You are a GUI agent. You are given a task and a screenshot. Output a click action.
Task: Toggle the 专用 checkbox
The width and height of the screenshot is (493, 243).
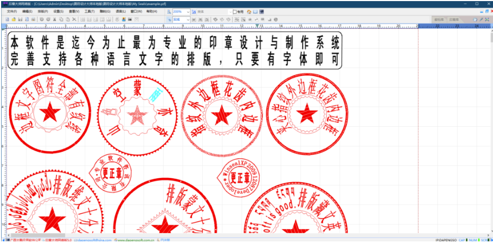234,11
